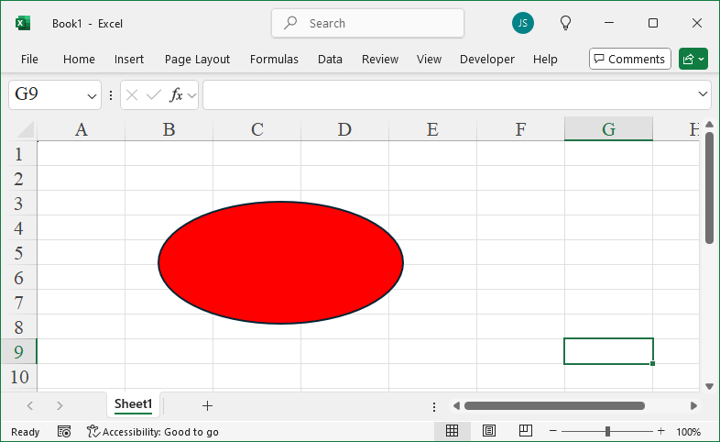Click scroll left arrow of horizontal scrollbar
720x442 pixels.
pyautogui.click(x=456, y=405)
